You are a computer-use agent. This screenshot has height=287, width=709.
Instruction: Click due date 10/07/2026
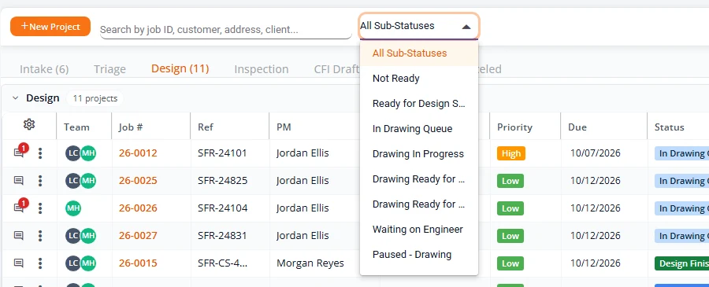coord(595,153)
